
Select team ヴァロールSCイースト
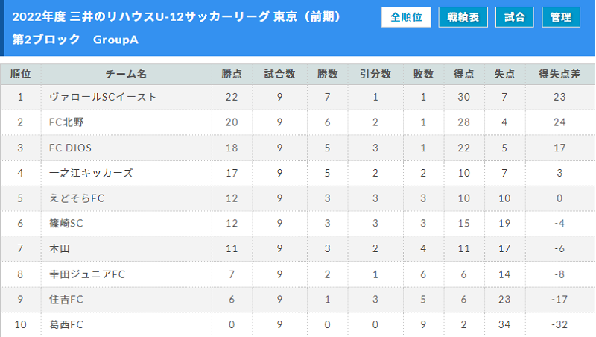pyautogui.click(x=103, y=97)
